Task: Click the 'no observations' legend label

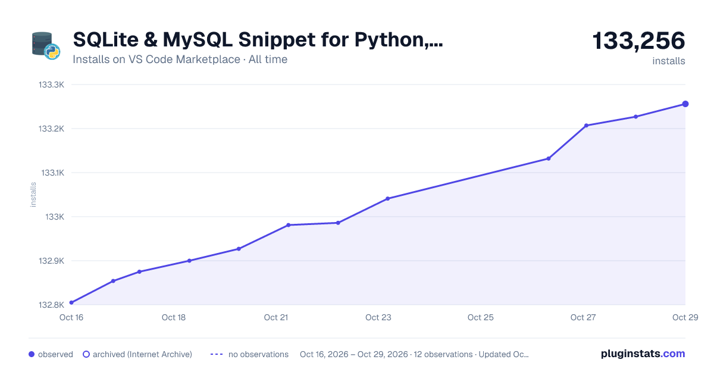Action: click(x=258, y=354)
